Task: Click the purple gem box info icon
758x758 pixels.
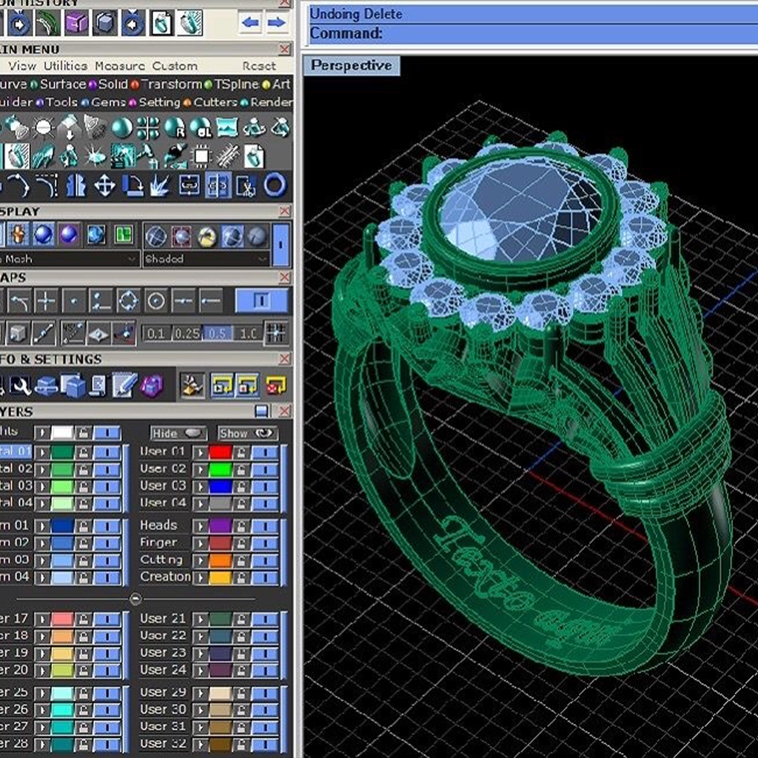Action: point(152,385)
